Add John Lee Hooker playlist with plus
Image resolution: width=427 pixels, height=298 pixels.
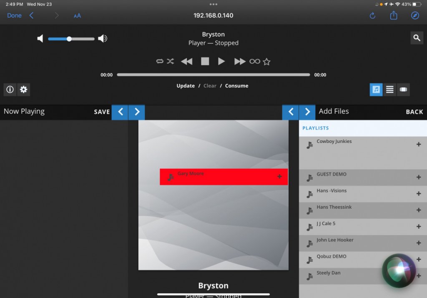click(419, 243)
